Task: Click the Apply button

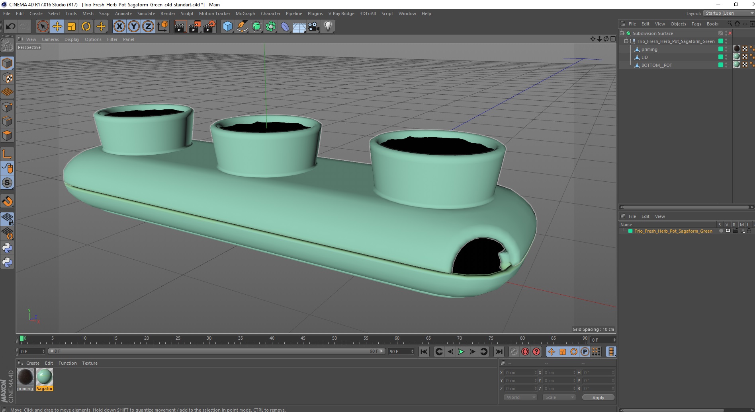Action: click(x=598, y=398)
